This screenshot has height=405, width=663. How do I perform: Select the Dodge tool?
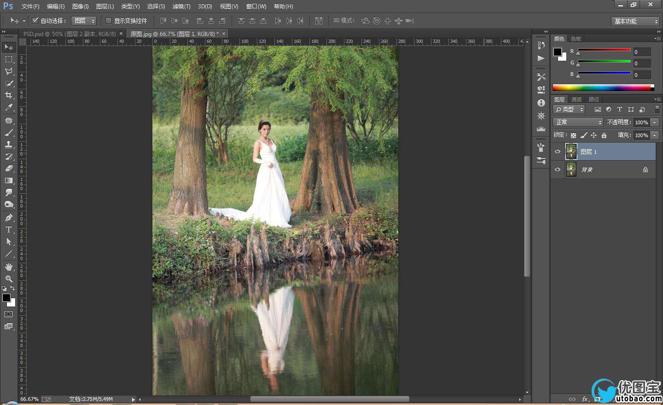pyautogui.click(x=8, y=204)
